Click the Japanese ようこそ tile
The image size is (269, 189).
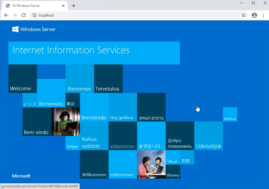30,100
